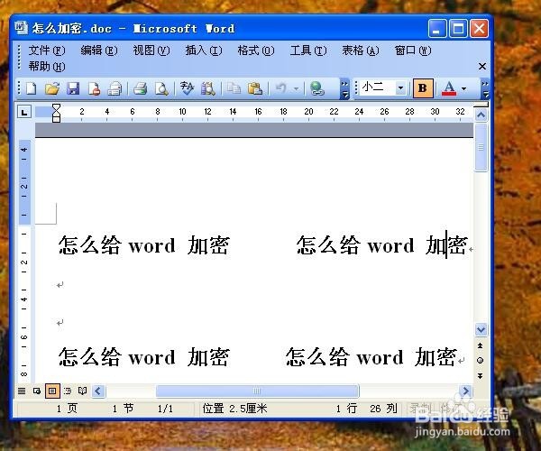Click the horizontal scrollbar thumb

257,391
